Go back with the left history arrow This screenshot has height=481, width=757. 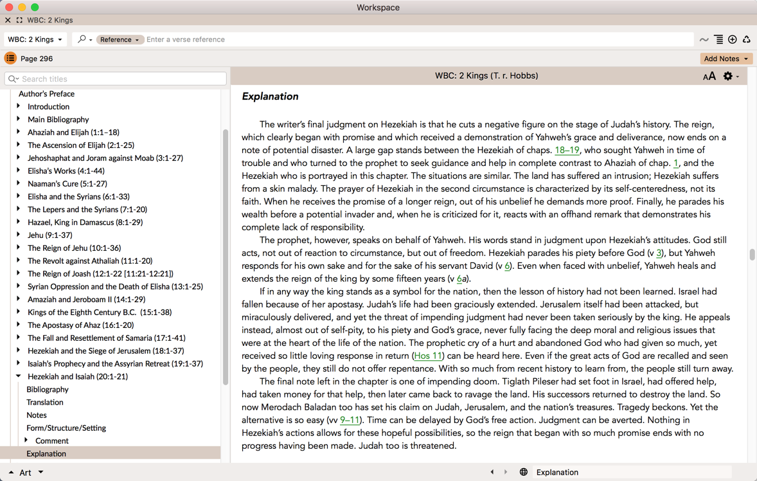coord(492,472)
